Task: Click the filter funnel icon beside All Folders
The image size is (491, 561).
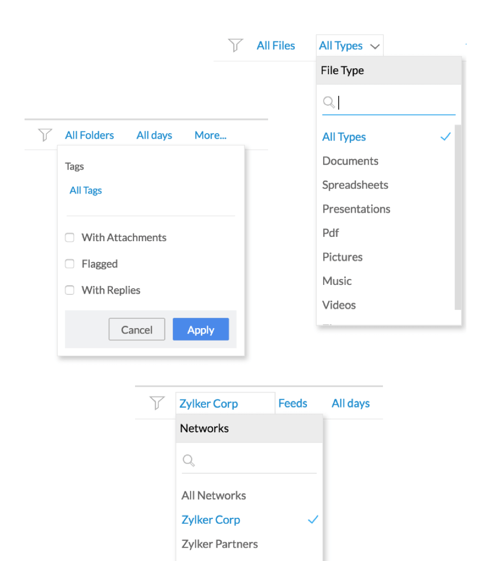Action: coord(45,135)
